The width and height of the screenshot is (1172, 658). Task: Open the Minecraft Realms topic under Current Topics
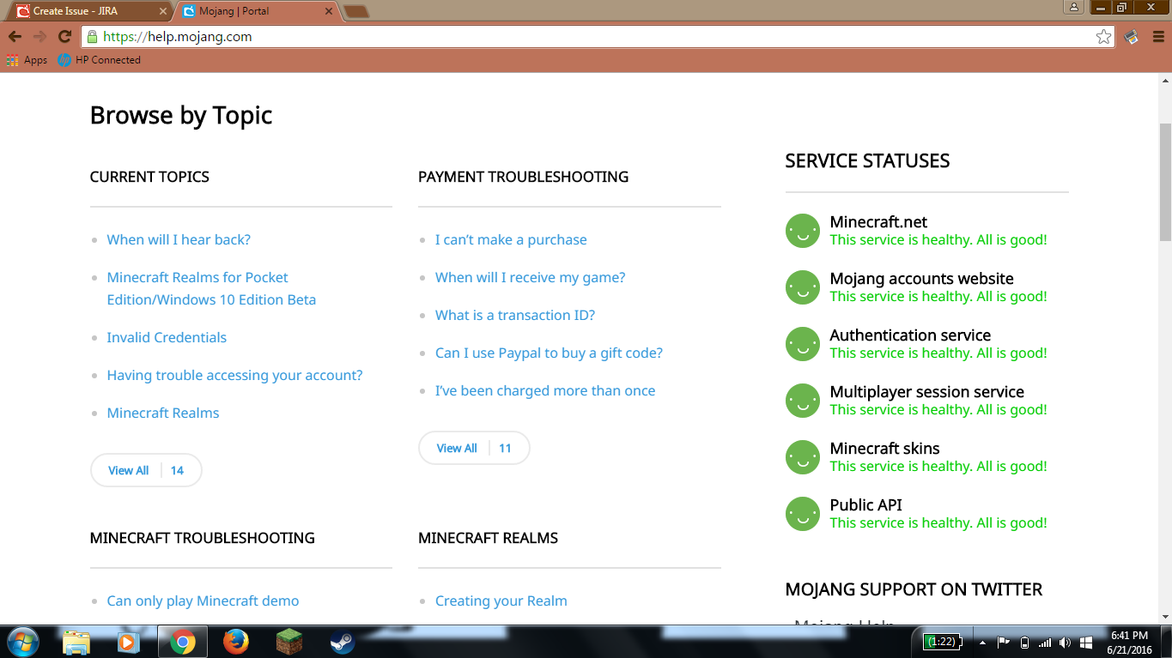coord(163,413)
